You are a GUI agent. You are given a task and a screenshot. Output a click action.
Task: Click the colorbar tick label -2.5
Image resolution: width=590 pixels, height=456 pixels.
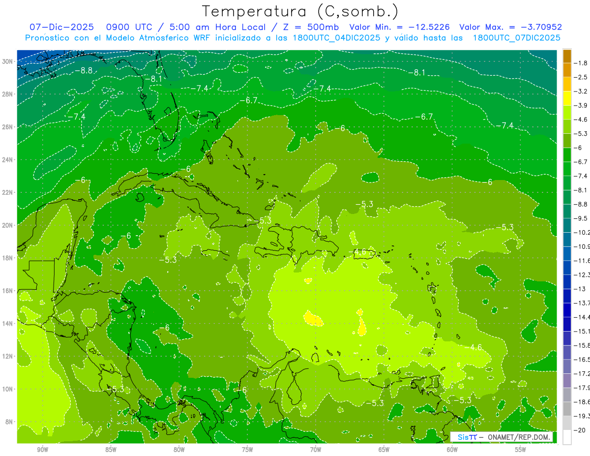coord(581,77)
